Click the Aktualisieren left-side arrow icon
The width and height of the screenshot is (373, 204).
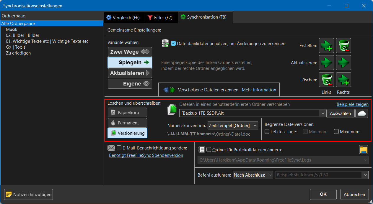[326, 63]
